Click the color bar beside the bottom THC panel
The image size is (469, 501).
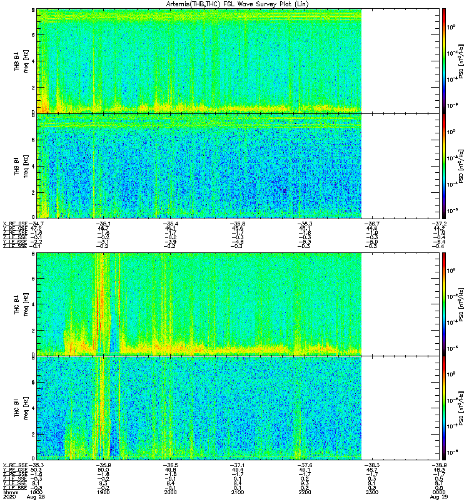[x=443, y=407]
